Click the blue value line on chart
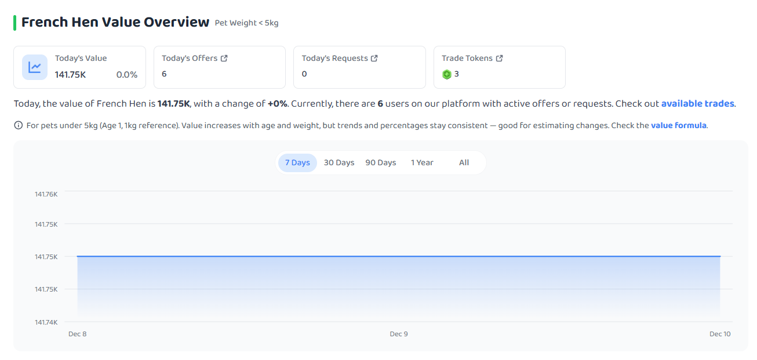Image resolution: width=757 pixels, height=360 pixels. point(399,256)
